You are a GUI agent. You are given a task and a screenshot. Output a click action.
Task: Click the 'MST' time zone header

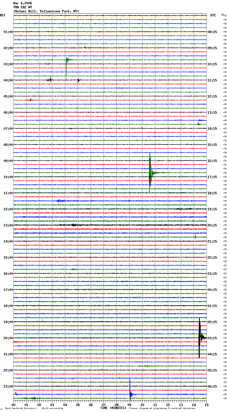(3, 15)
